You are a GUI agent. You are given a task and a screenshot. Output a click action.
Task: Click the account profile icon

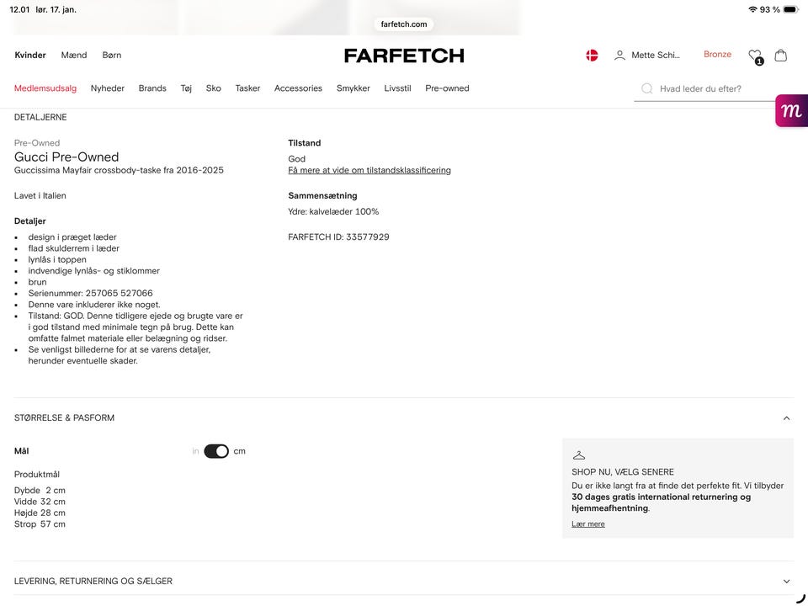(x=619, y=56)
